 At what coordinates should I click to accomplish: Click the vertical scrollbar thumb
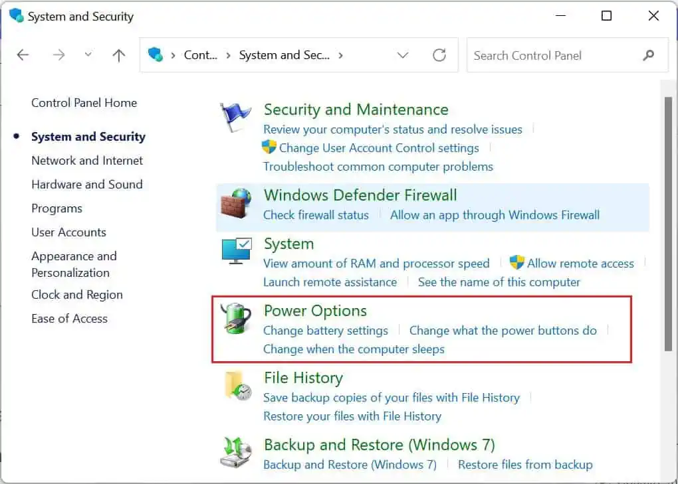669,224
